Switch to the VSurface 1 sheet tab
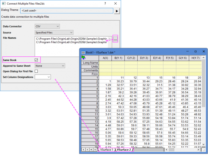208x155 pixels. (x=106, y=150)
